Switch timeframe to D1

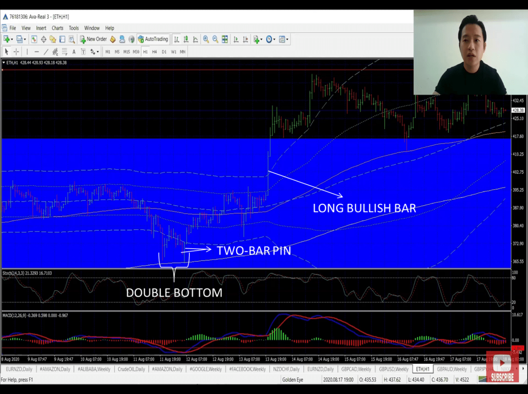click(164, 52)
